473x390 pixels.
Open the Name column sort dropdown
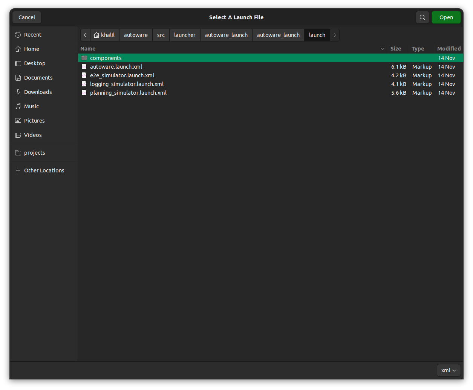(x=382, y=49)
